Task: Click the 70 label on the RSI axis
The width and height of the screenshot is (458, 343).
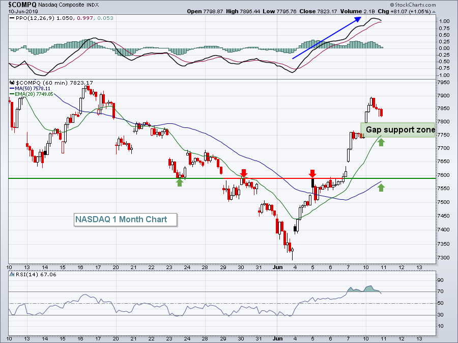Action: click(x=441, y=291)
